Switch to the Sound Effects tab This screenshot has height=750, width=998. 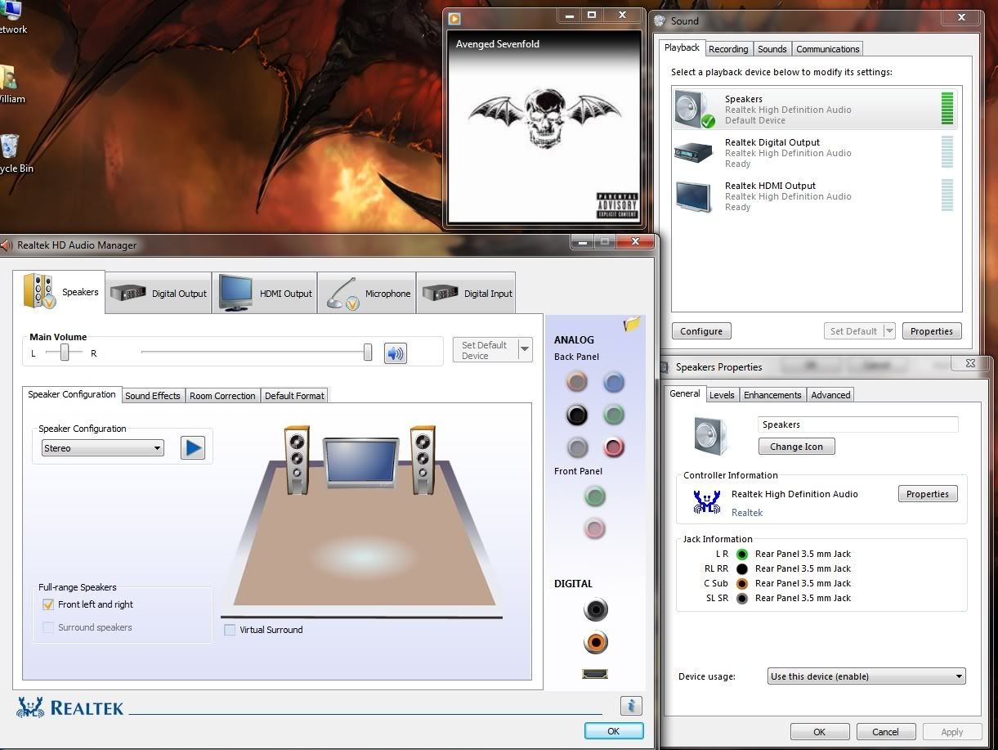pyautogui.click(x=153, y=396)
